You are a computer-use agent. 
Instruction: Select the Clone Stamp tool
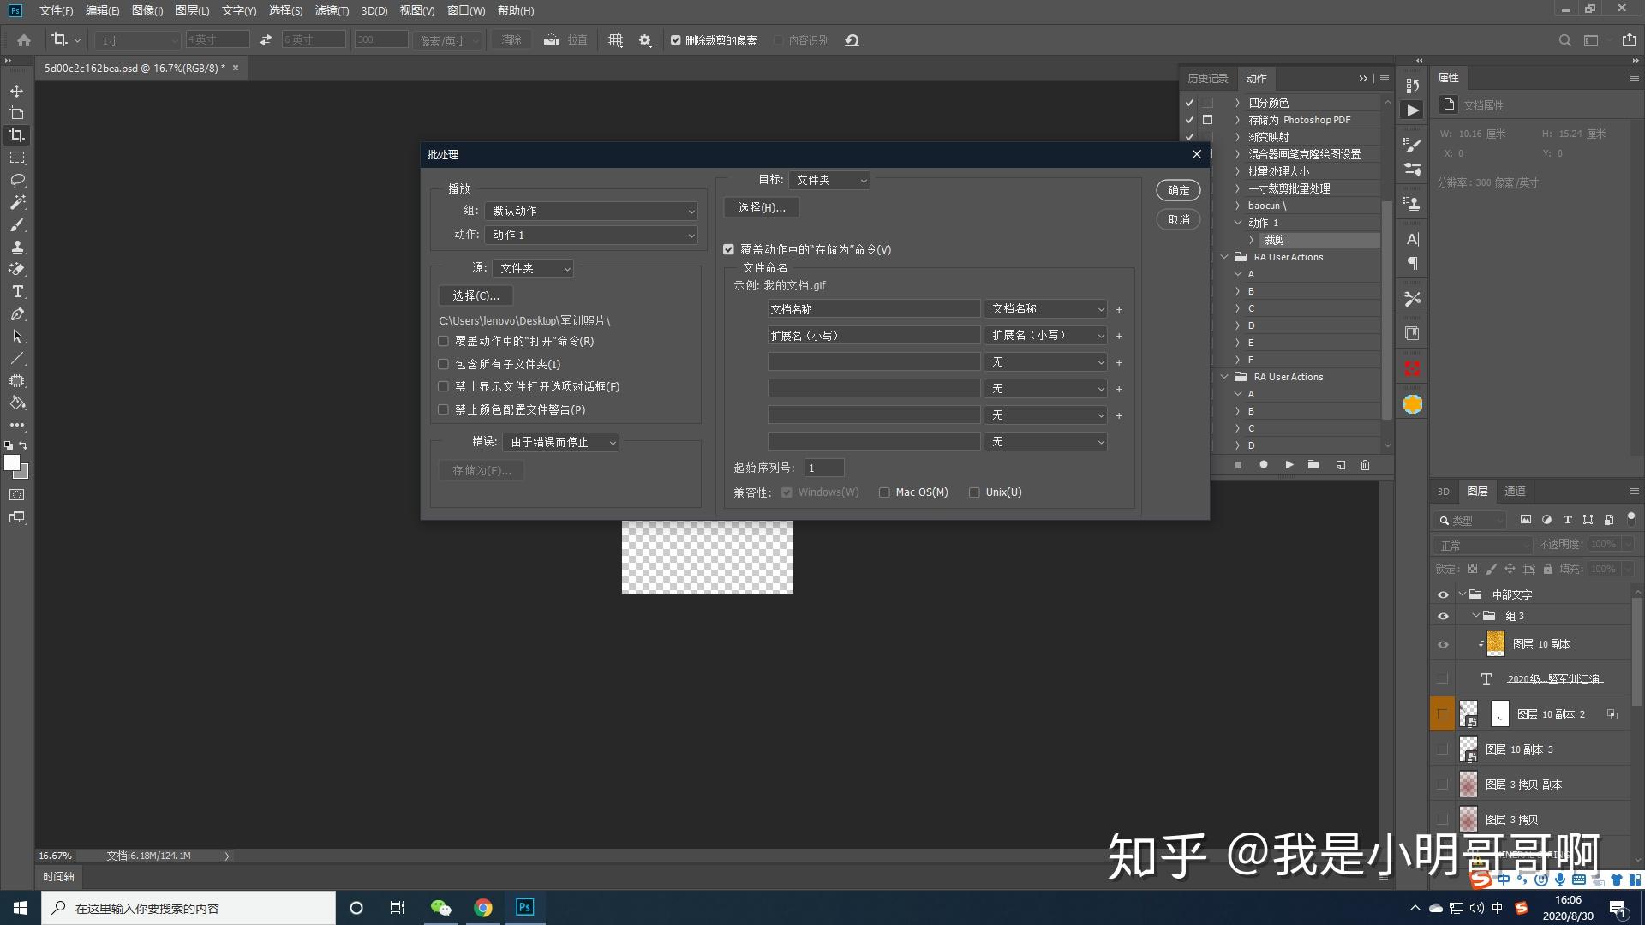pos(16,247)
